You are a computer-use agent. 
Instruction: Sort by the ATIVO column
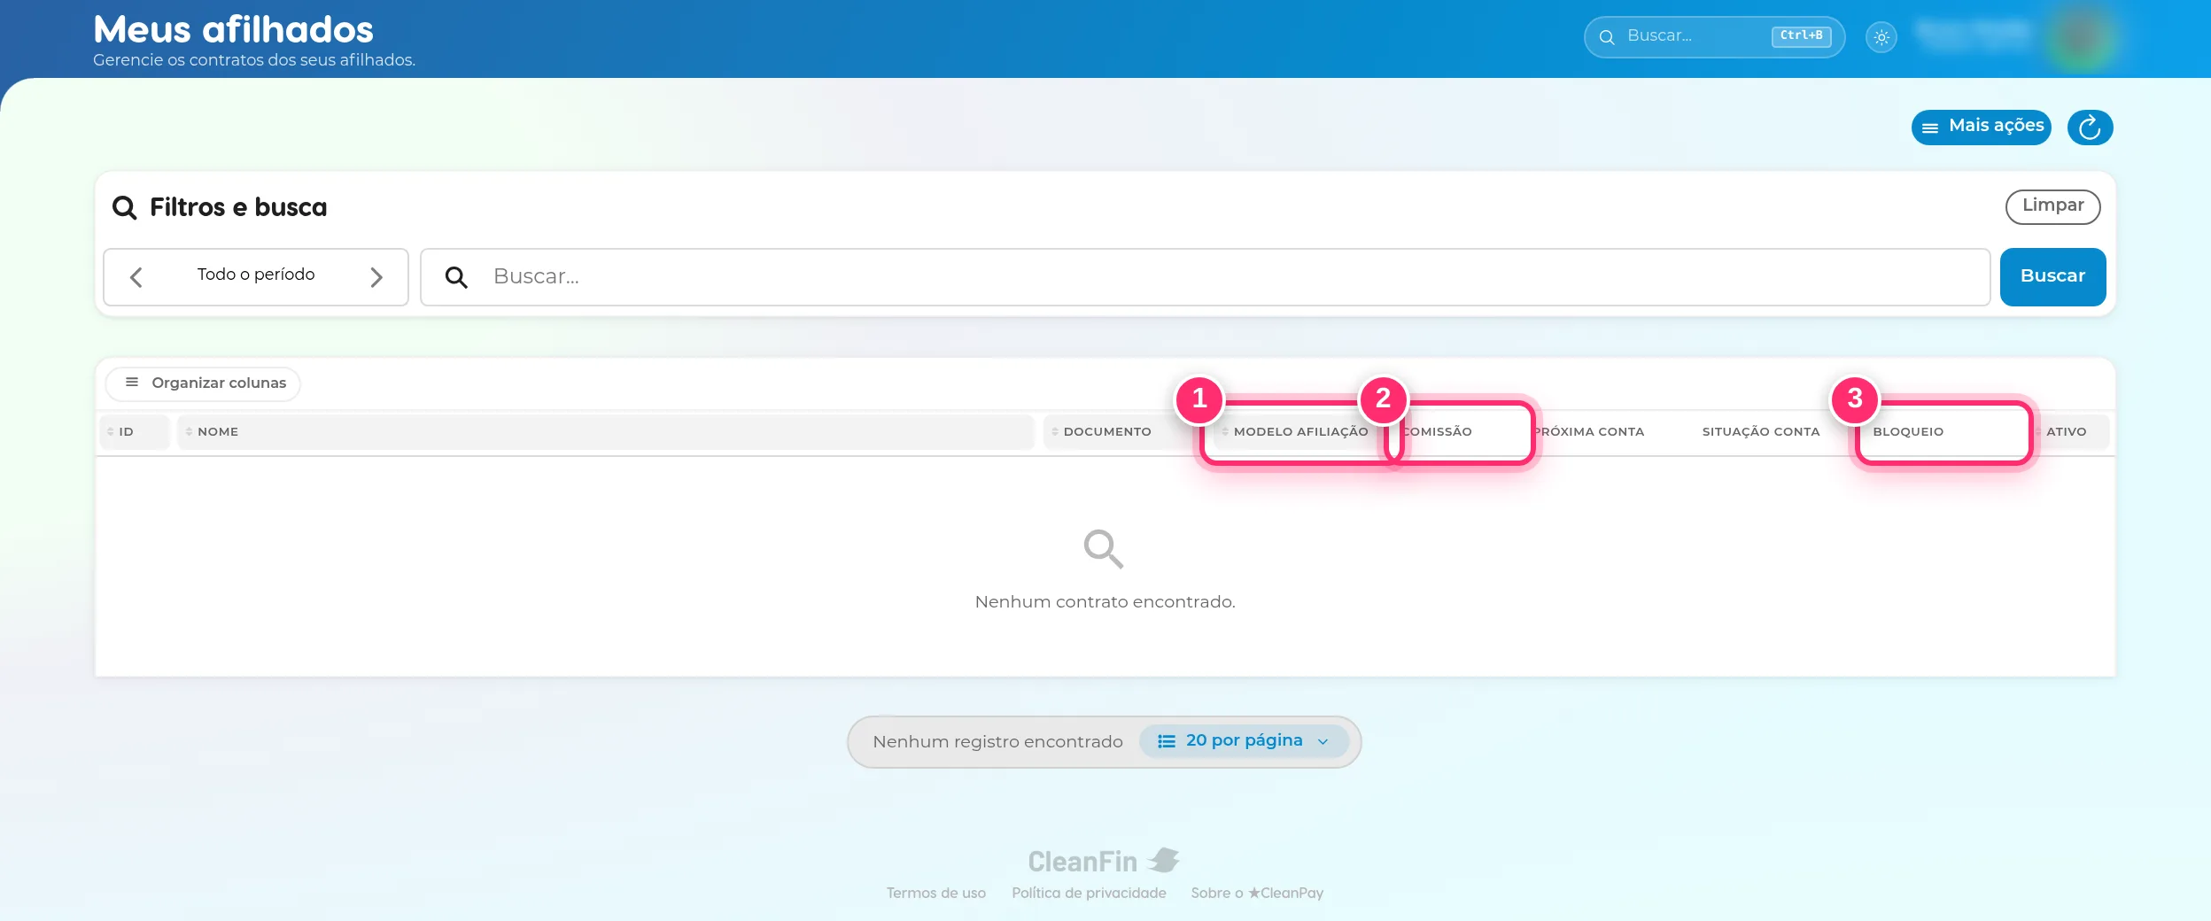tap(2070, 432)
